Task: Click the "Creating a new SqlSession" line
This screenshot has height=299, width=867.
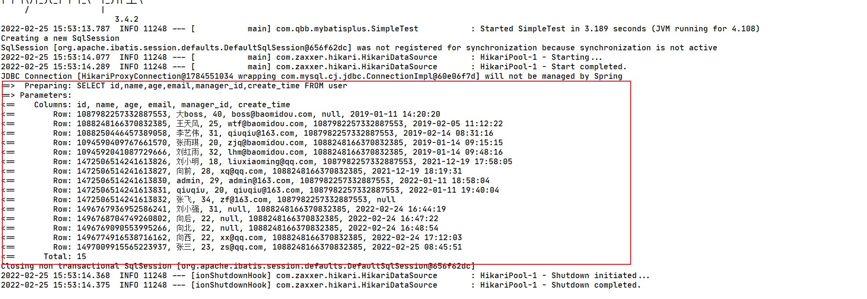Action: pos(60,38)
